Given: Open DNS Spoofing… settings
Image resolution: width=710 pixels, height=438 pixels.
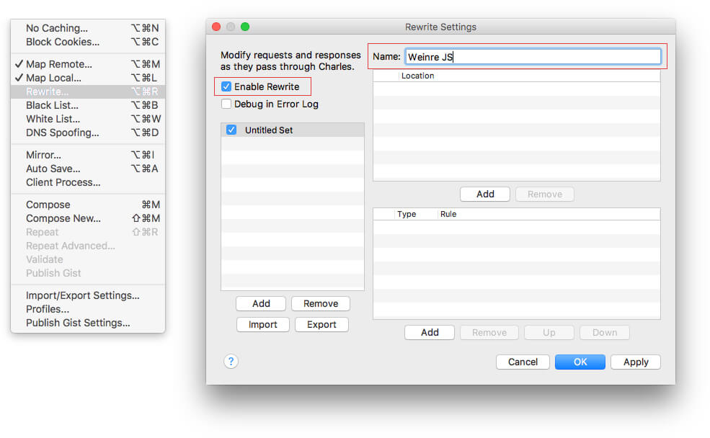Looking at the screenshot, I should [x=62, y=133].
